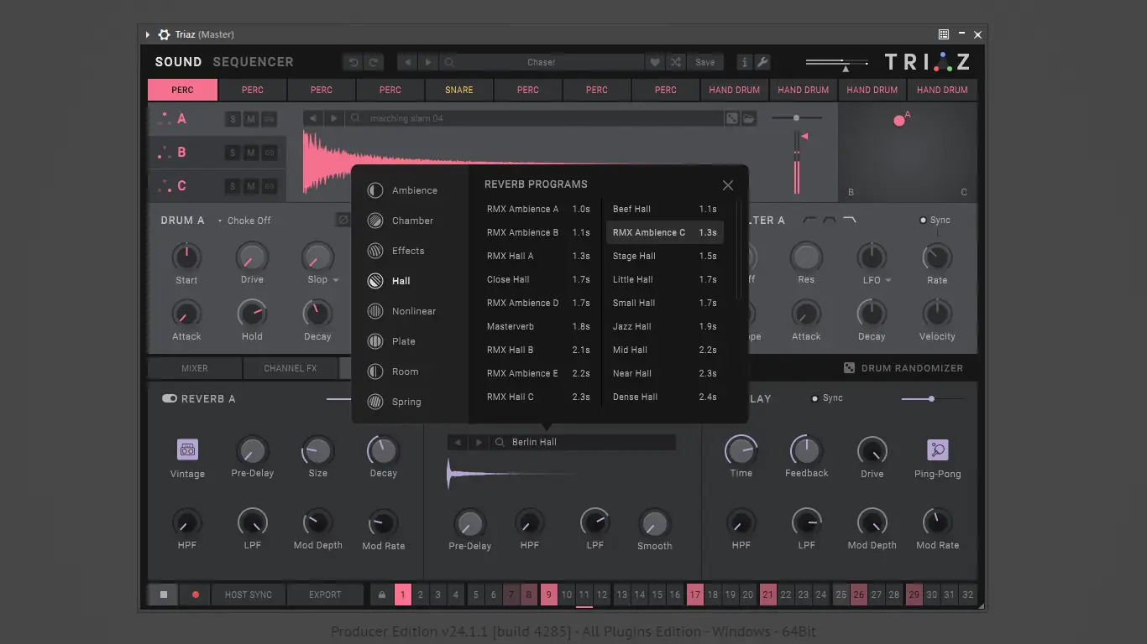
Task: Solo layer A with the S button
Action: coord(233,119)
